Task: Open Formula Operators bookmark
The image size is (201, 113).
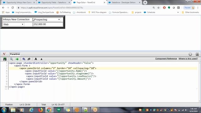Action: point(119,12)
